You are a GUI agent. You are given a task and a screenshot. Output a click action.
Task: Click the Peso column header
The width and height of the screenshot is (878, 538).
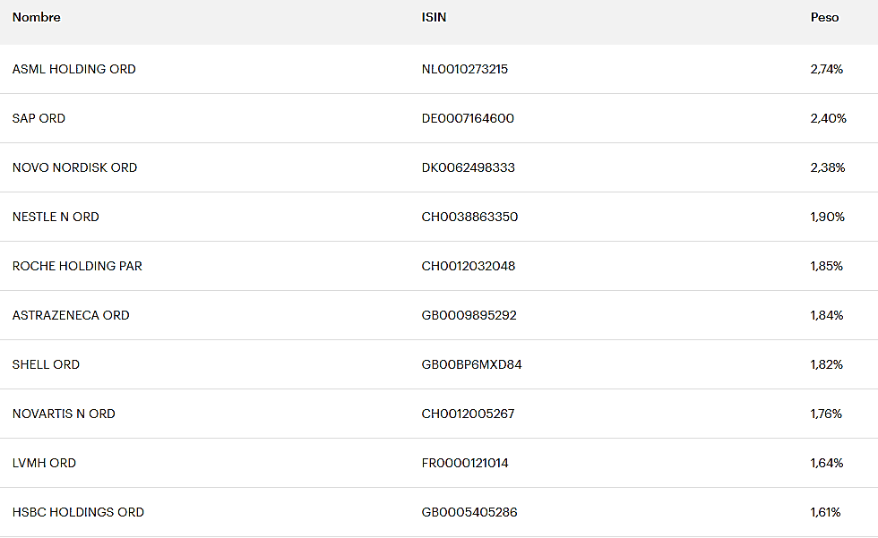coord(824,17)
